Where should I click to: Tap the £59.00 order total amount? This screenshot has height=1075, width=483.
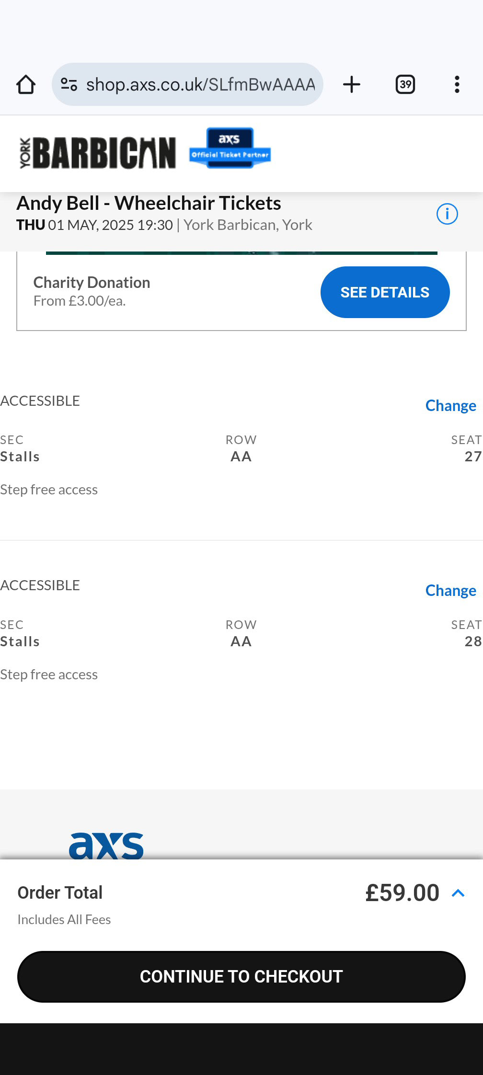402,893
